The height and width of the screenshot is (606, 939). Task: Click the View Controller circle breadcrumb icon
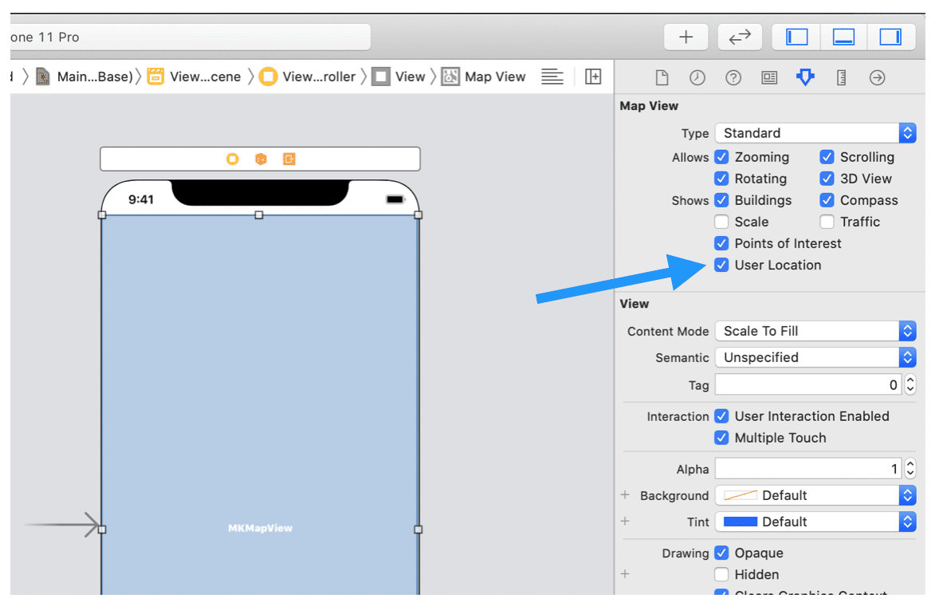pyautogui.click(x=269, y=77)
